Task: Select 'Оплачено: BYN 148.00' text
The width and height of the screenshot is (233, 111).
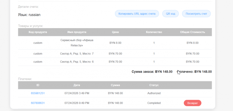Action: coord(194,72)
